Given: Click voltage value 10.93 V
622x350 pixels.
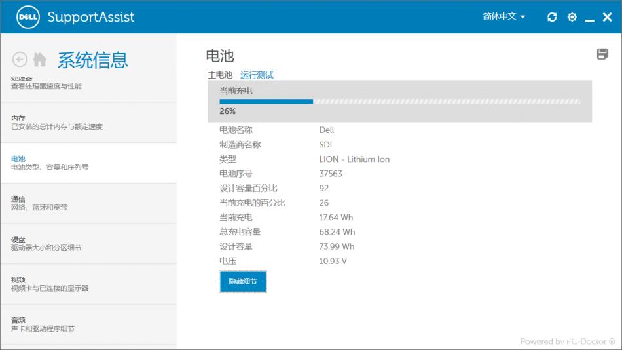Looking at the screenshot, I should coord(333,261).
